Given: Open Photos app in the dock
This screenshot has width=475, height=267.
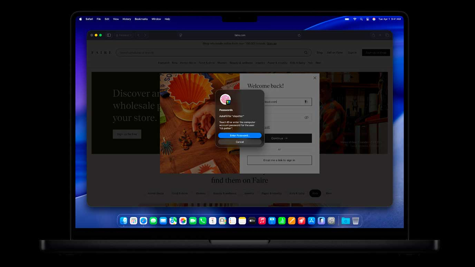Looking at the screenshot, I should coord(183,221).
